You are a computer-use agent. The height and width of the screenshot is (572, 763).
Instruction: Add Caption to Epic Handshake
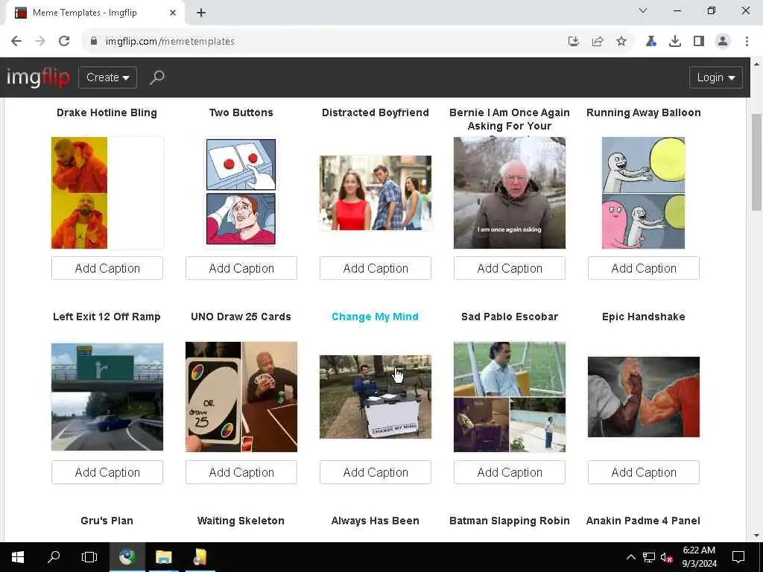point(644,472)
